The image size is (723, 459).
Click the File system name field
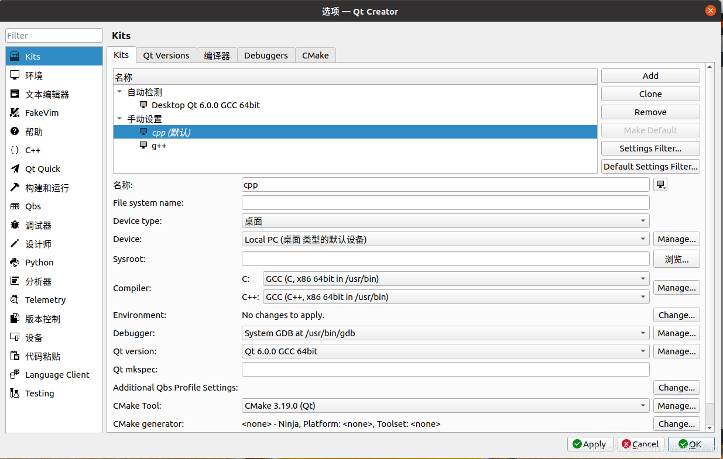(x=446, y=203)
